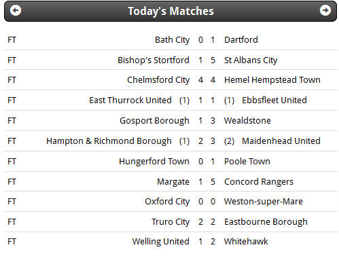
Task: Open Ebbsfleet United team link
Action: (274, 100)
